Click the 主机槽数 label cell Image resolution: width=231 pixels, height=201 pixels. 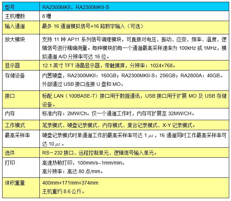[x=21, y=16]
